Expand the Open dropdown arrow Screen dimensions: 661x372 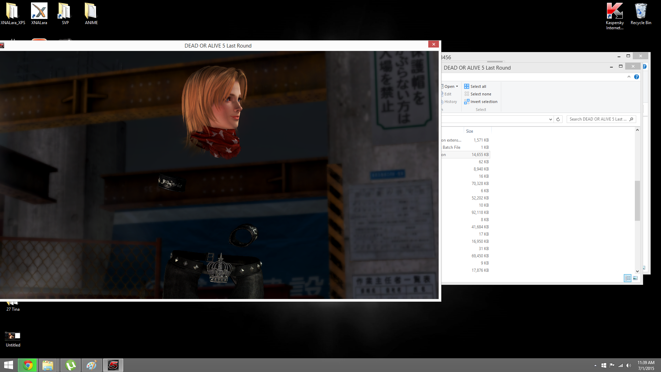[457, 86]
